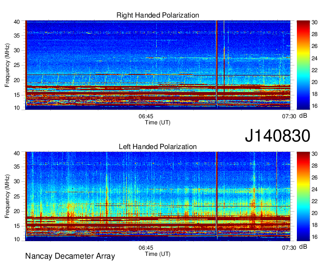Image resolution: width=323 pixels, height=262 pixels.
Task: Click the 28 dB label on Left Handed color bar
Action: point(314,166)
